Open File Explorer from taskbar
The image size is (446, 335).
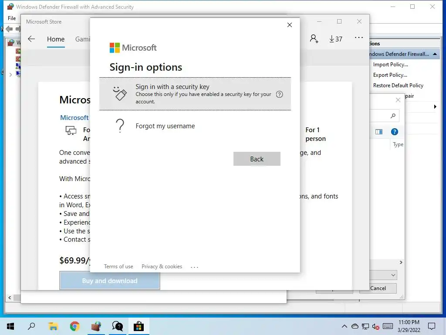53,326
